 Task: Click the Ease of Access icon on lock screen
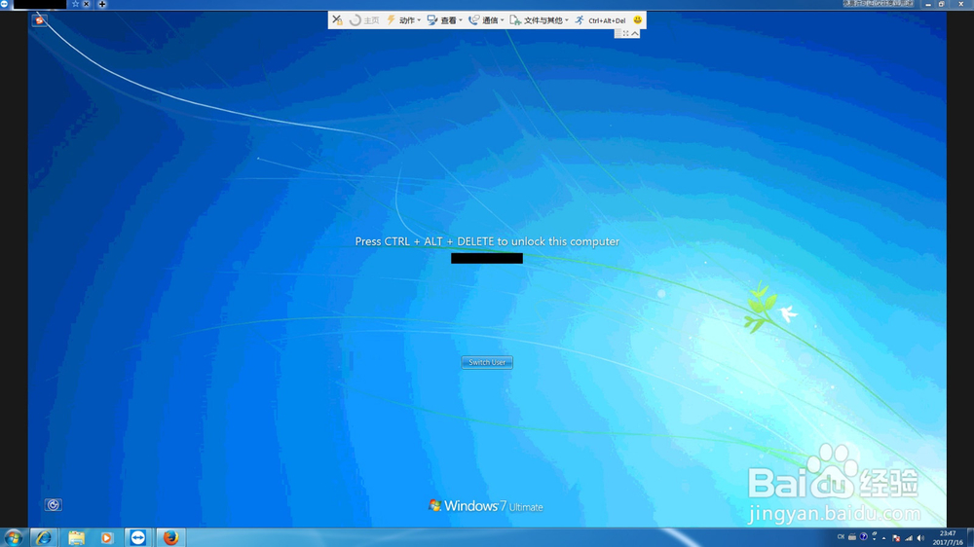pos(53,505)
